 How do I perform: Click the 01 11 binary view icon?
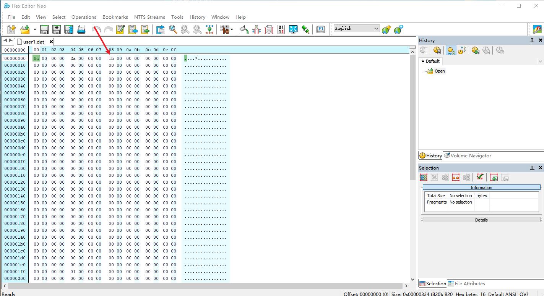(281, 29)
